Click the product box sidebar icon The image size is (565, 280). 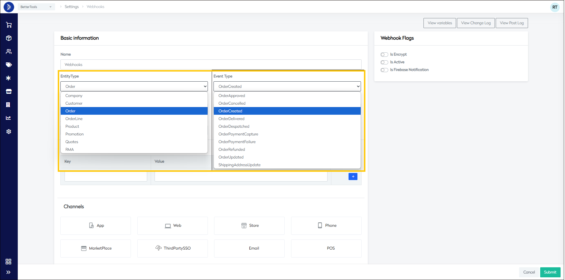pyautogui.click(x=9, y=38)
